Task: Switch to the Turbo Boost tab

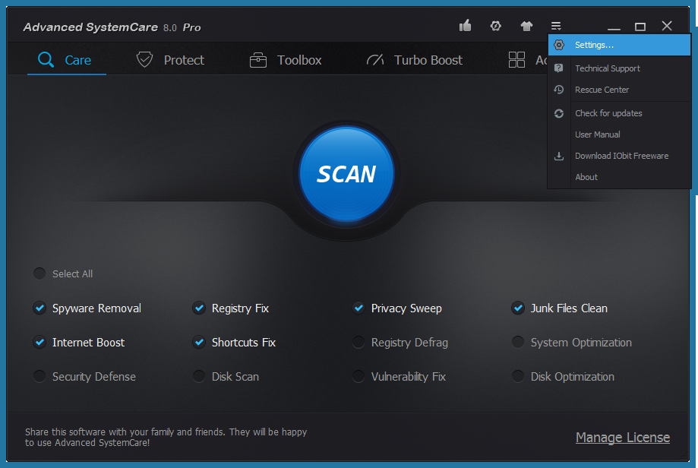Action: pyautogui.click(x=415, y=60)
